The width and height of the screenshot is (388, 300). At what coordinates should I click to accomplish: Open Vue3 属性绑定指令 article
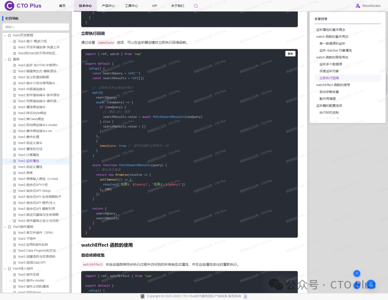tap(32, 107)
